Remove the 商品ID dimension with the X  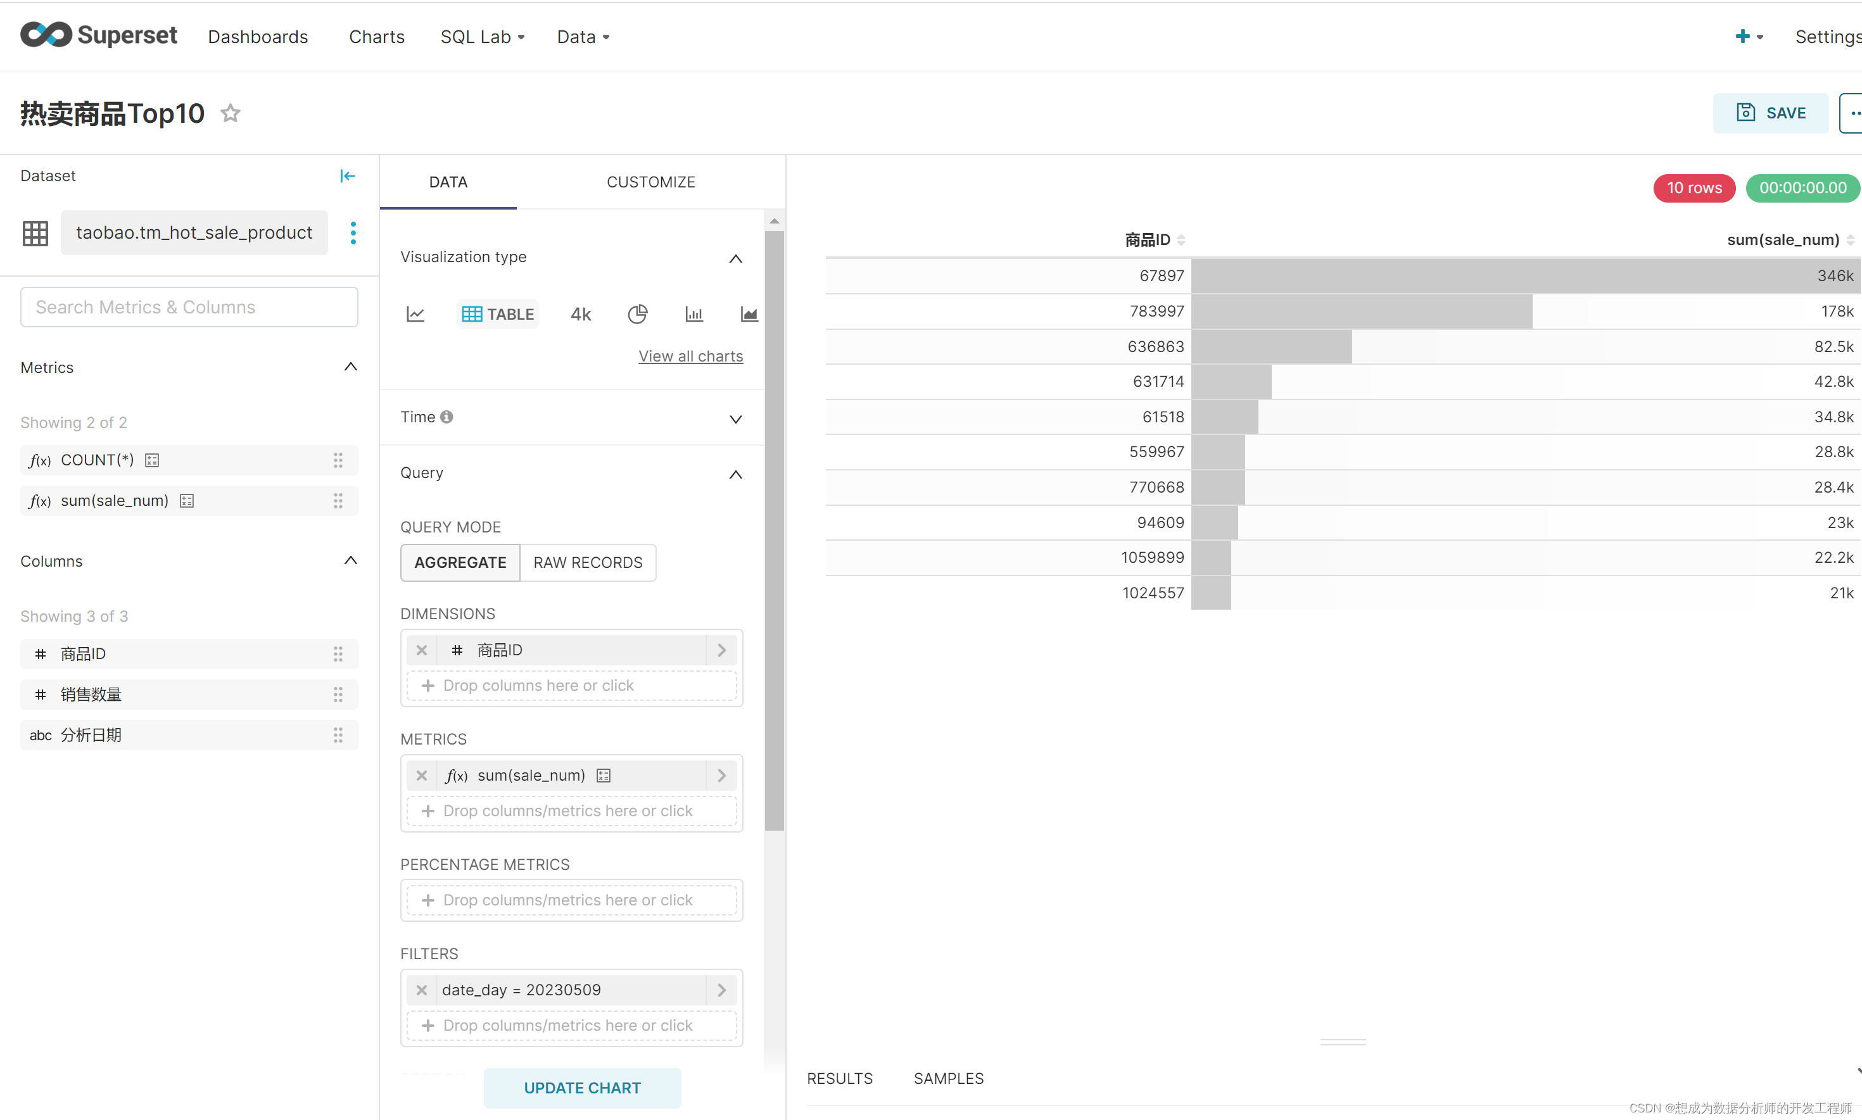pyautogui.click(x=422, y=650)
